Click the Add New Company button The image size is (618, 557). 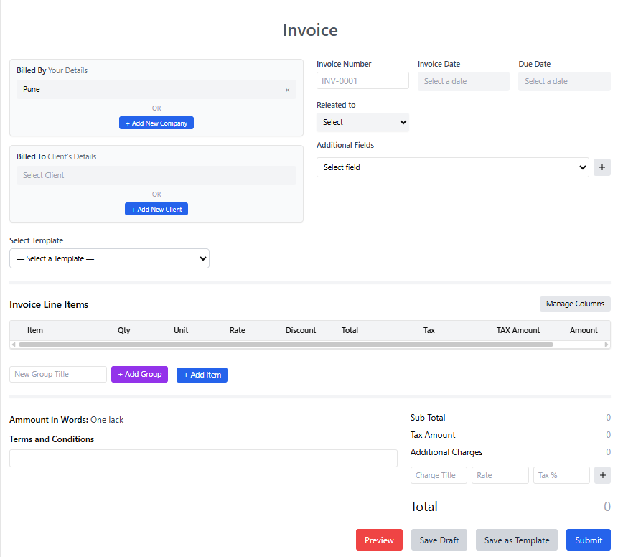coord(156,123)
